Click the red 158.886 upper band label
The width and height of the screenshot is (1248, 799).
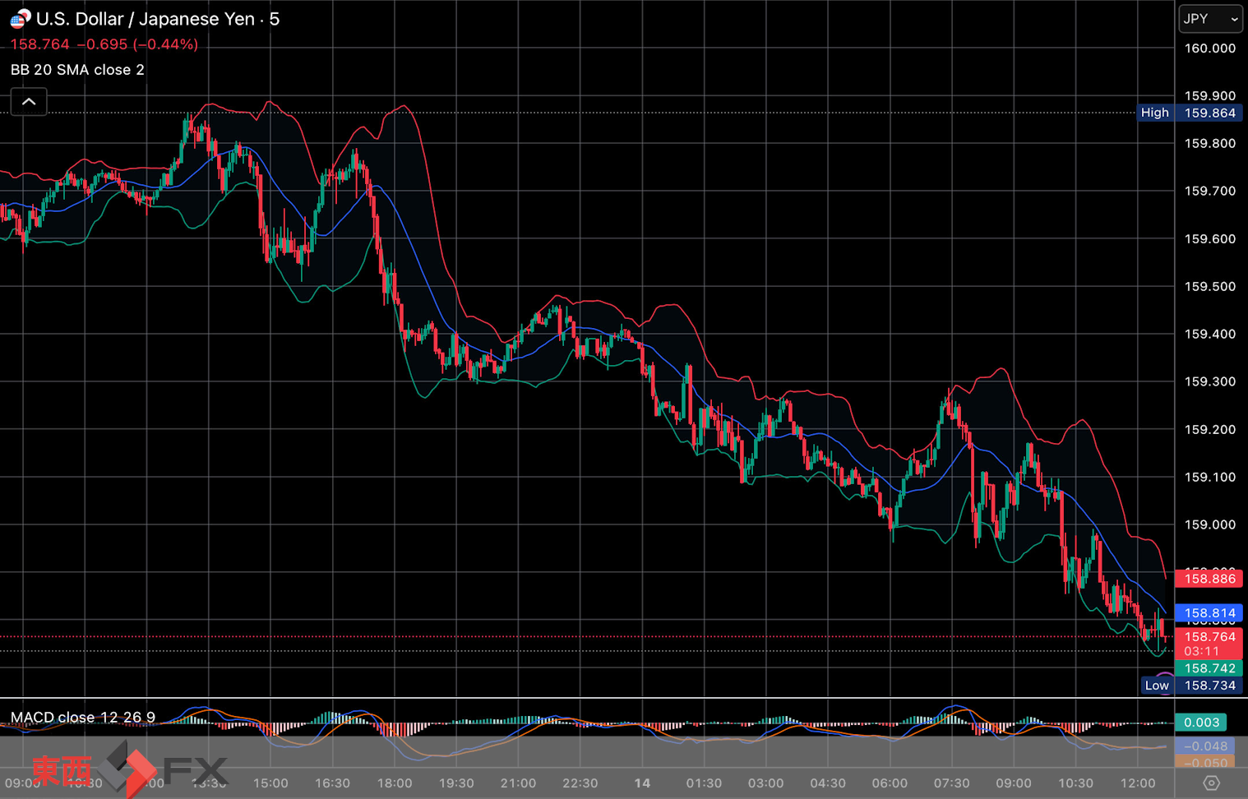1209,579
